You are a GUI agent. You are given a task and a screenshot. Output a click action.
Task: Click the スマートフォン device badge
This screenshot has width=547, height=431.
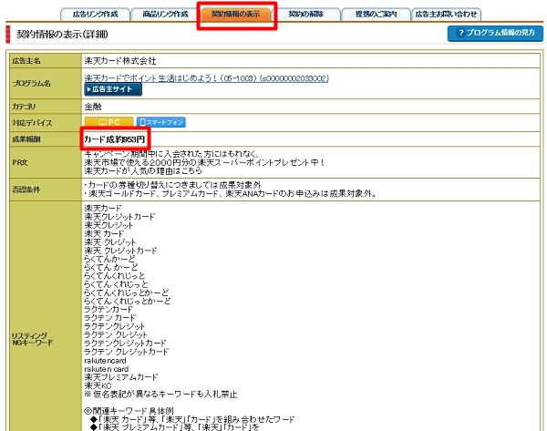pyautogui.click(x=161, y=122)
